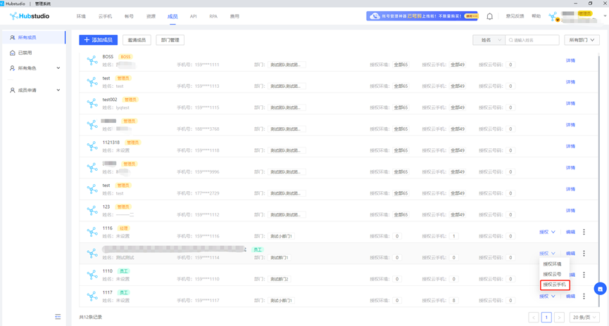609x326 pixels.
Task: Click the name search input field
Action: point(532,40)
